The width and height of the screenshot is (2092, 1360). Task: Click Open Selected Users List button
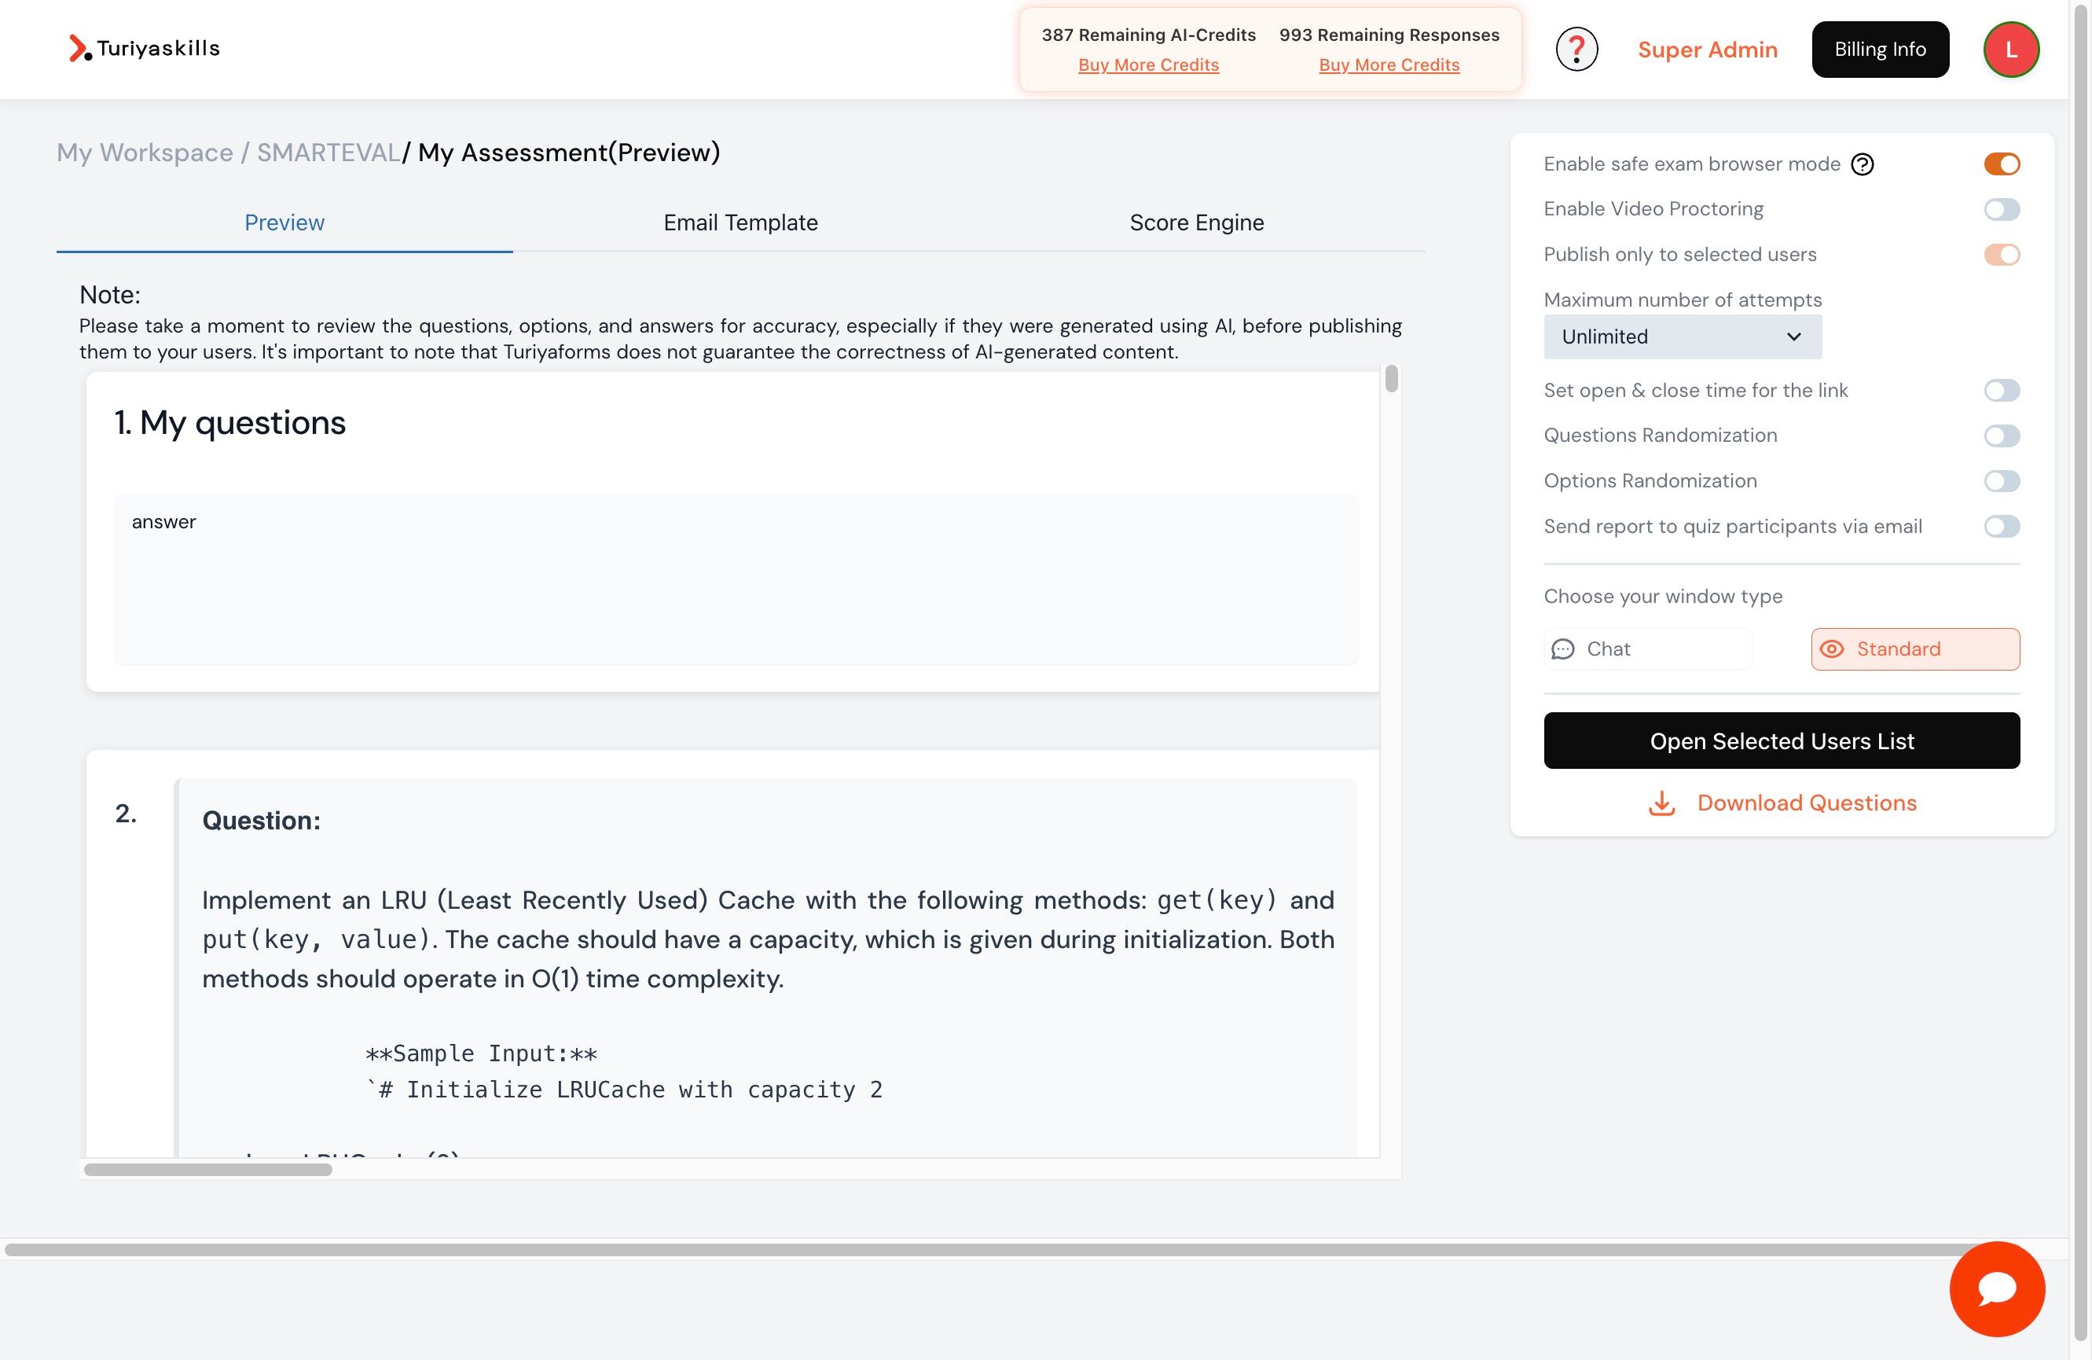[x=1781, y=741]
